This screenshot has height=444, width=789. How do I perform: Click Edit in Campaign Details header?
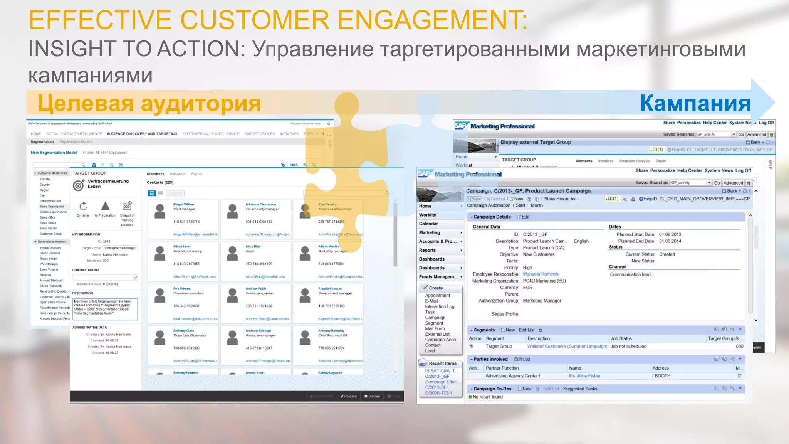pyautogui.click(x=523, y=217)
